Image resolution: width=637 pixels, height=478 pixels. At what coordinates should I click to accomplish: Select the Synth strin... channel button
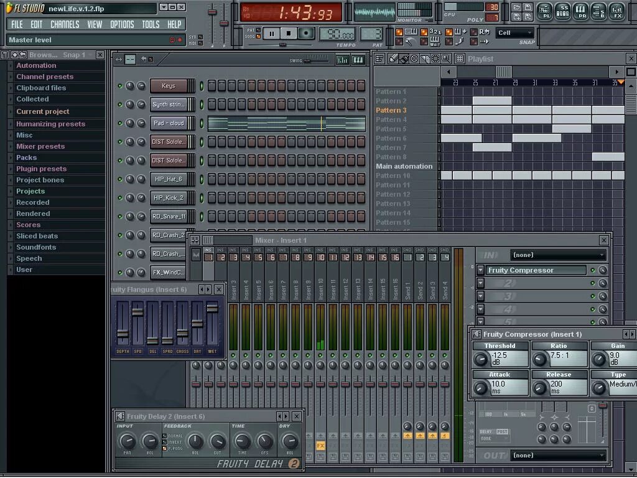coord(169,105)
